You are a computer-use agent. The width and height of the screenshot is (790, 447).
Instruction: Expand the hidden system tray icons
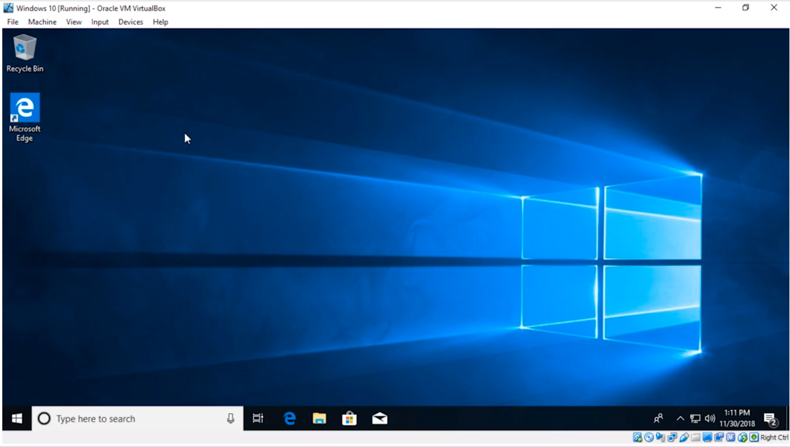point(680,418)
